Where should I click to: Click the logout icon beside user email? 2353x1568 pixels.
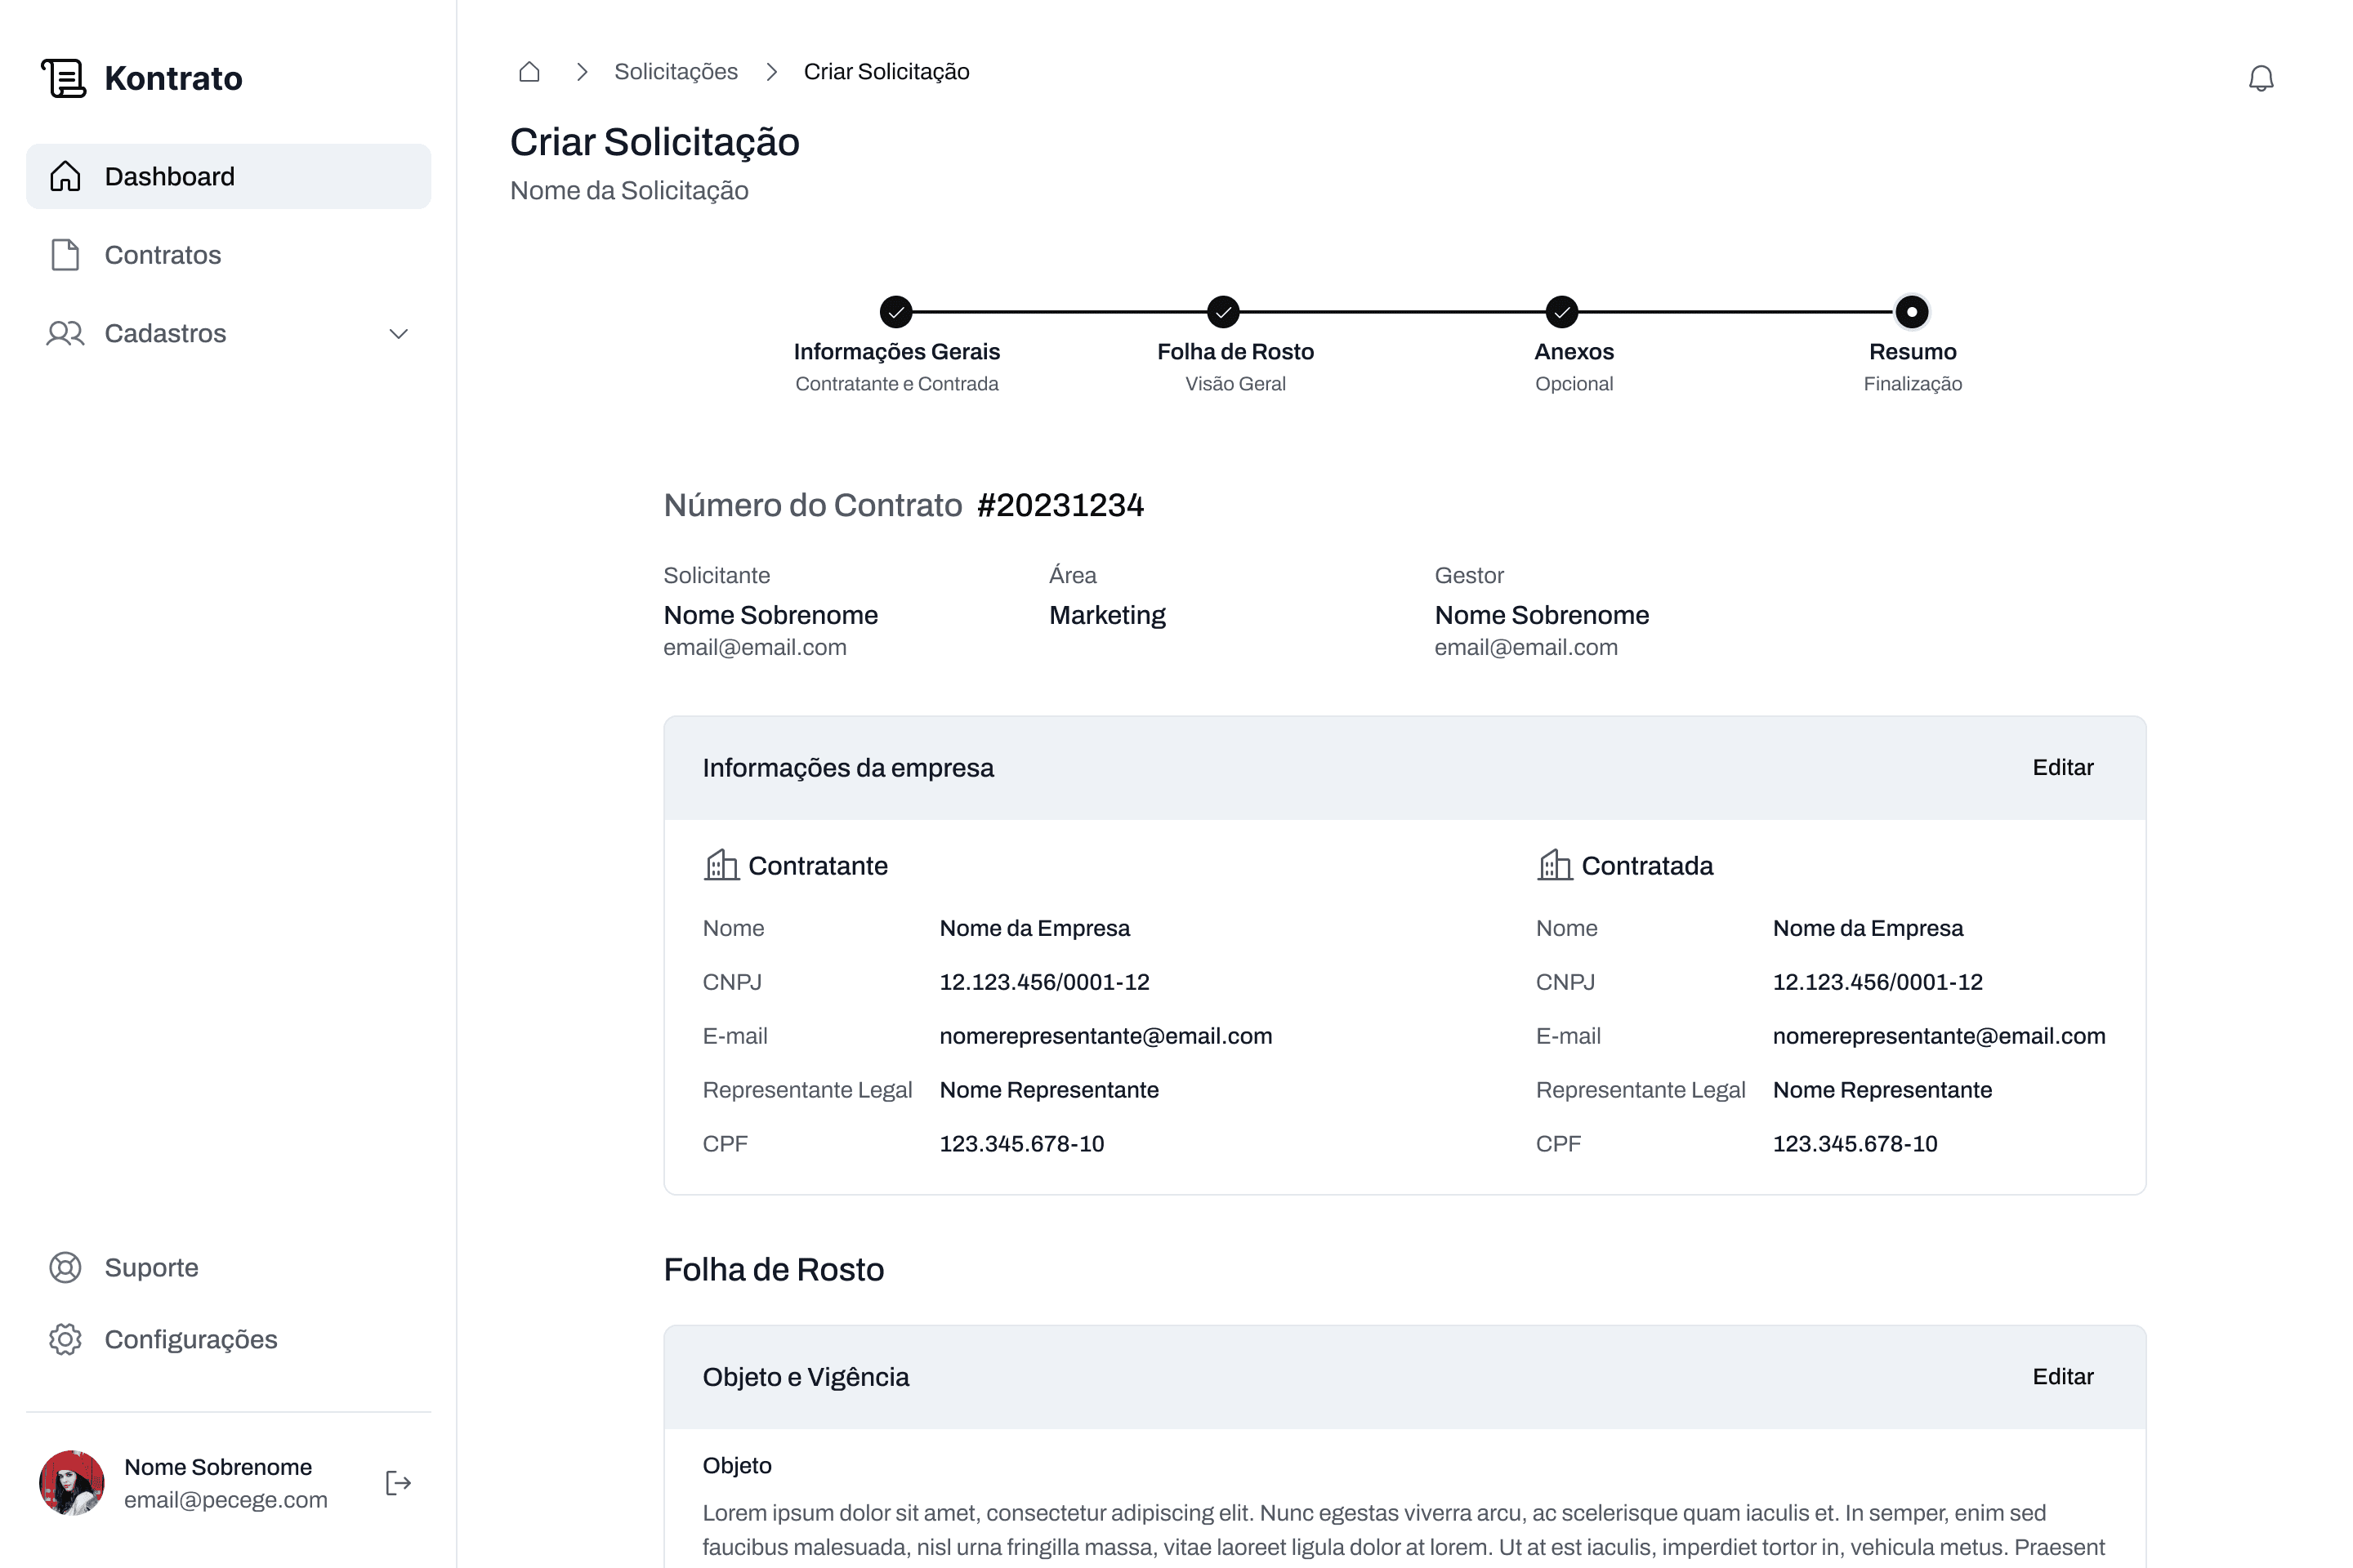(x=398, y=1482)
